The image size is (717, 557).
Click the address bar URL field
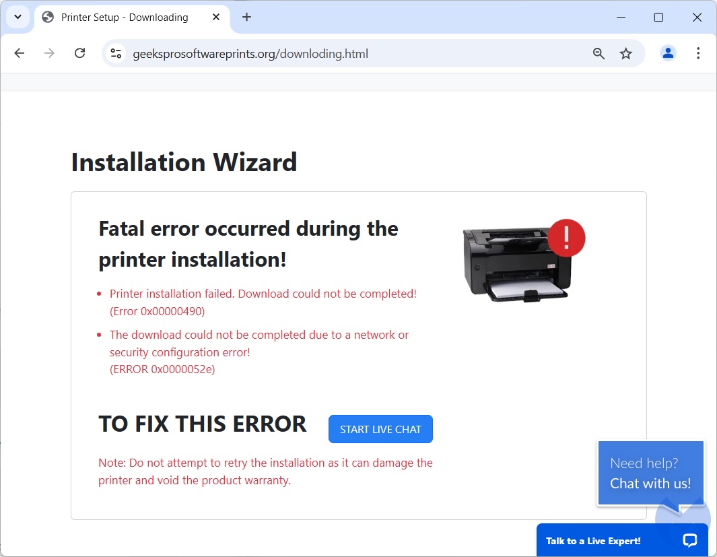[x=269, y=53]
